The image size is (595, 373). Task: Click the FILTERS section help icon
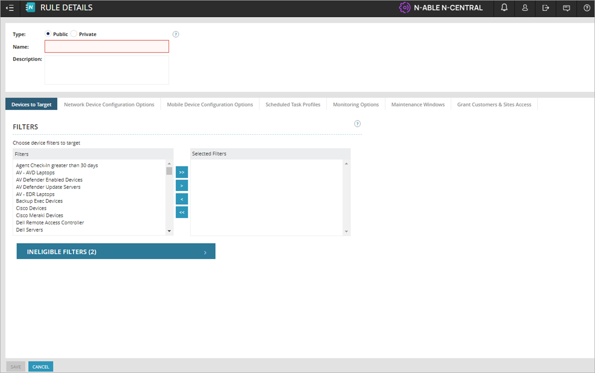point(357,123)
